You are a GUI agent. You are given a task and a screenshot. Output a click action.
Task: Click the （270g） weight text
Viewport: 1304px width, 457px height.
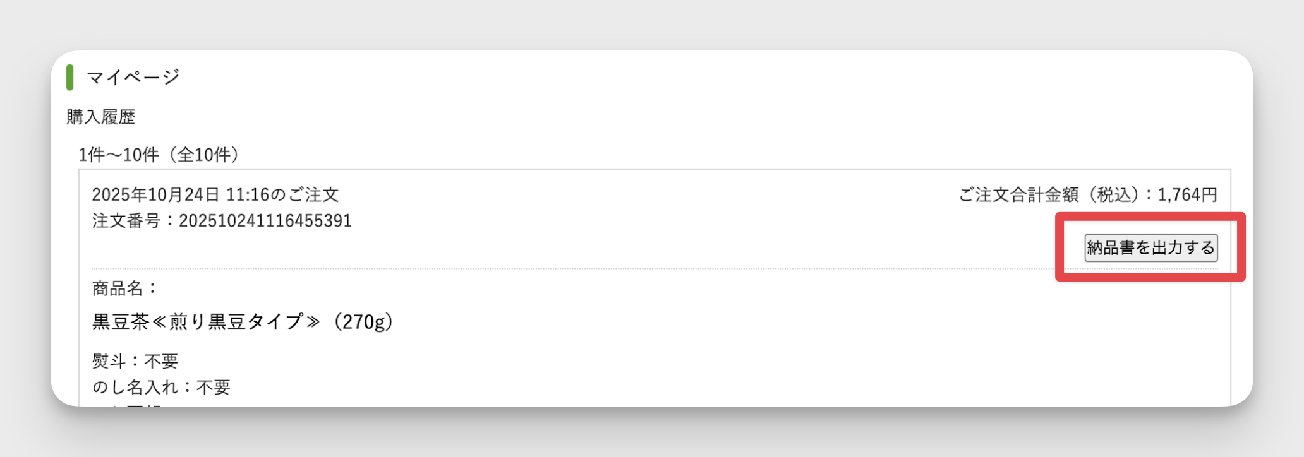[x=362, y=322]
